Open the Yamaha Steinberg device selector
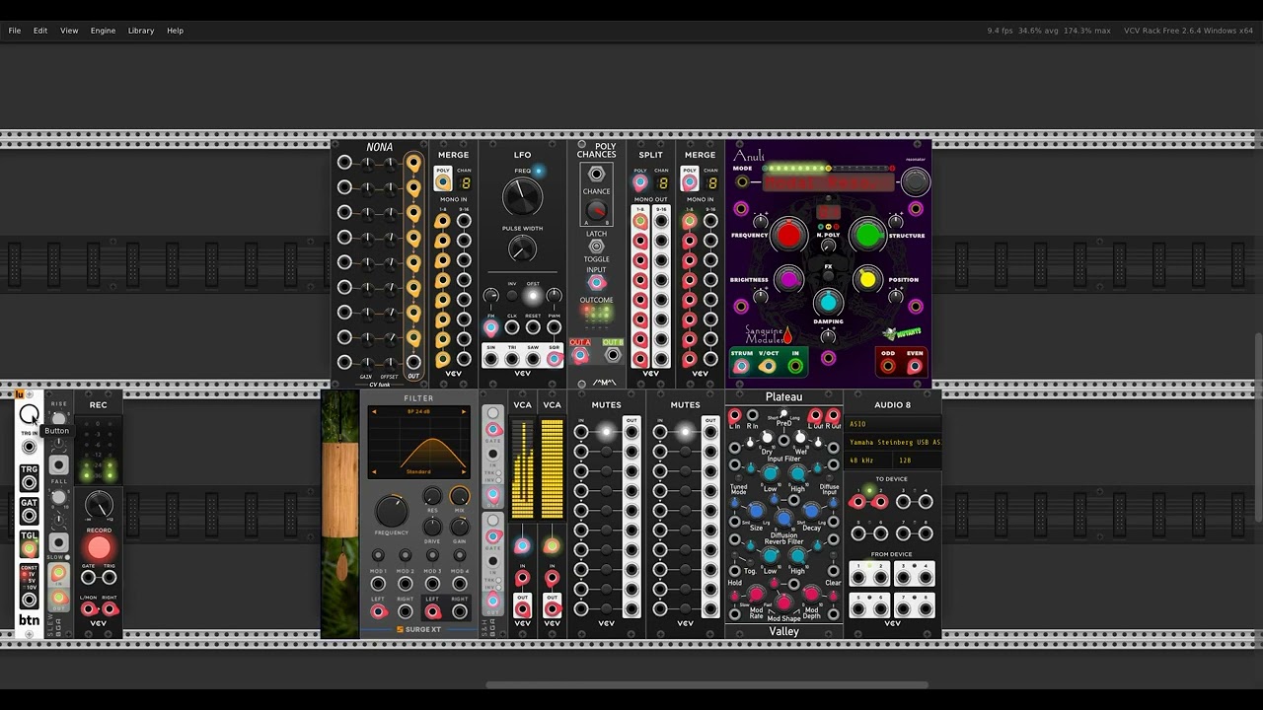Screen dimensions: 1263x710 [x=892, y=443]
